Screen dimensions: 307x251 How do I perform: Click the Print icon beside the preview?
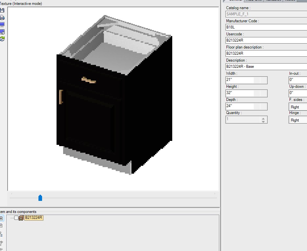(x=2, y=17)
